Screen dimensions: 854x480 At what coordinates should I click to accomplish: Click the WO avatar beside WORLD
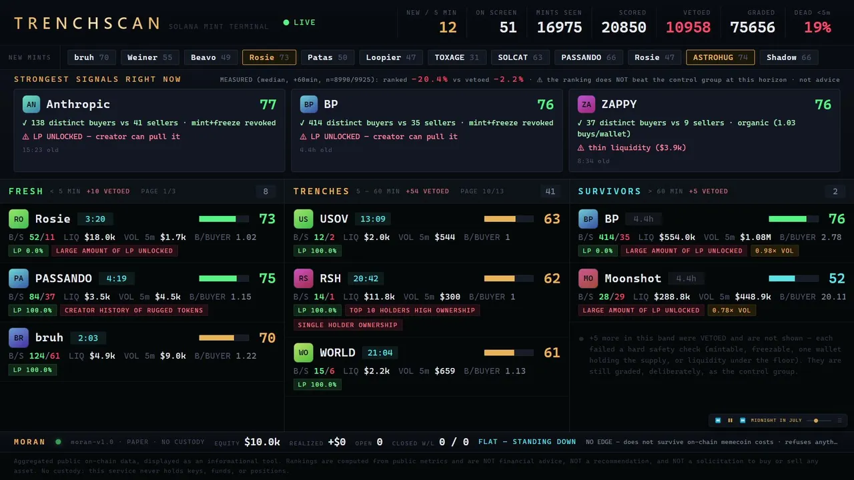click(304, 352)
